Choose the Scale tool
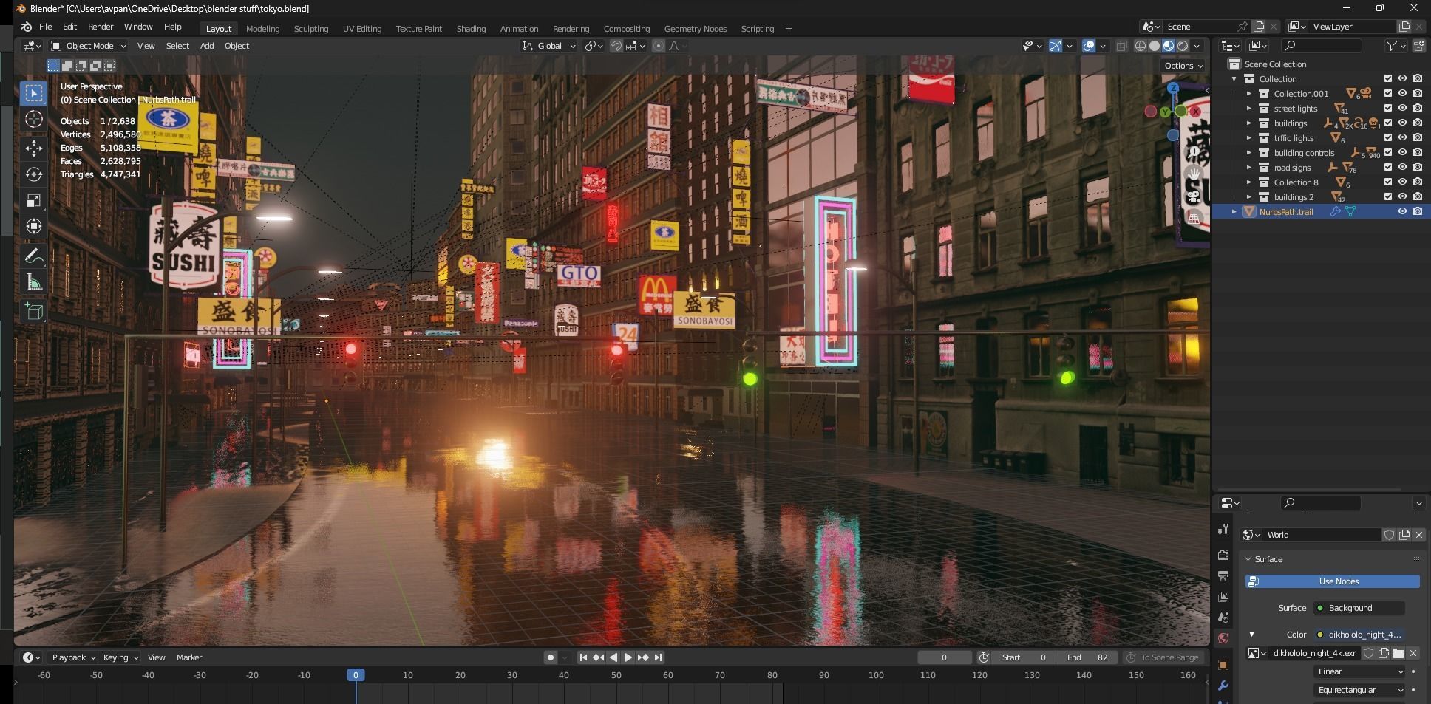This screenshot has height=704, width=1431. 34,201
